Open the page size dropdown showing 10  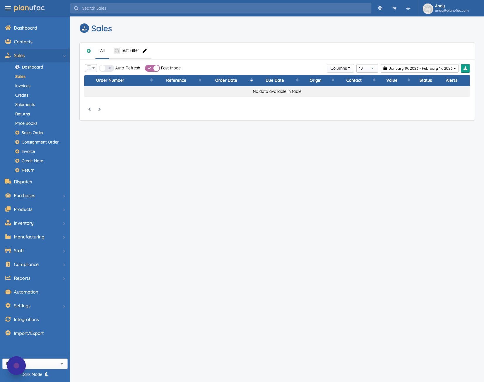tap(367, 68)
